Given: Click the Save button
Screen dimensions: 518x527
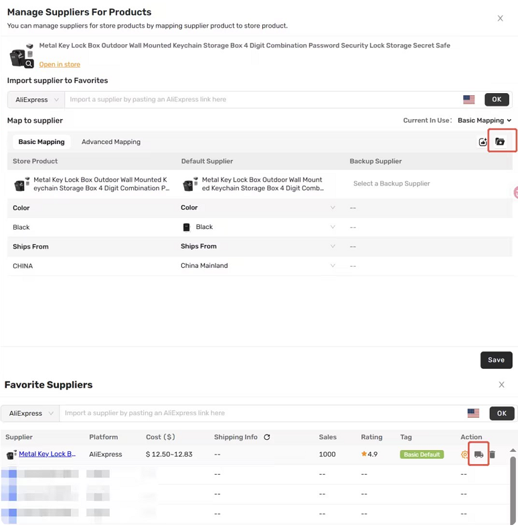Looking at the screenshot, I should point(496,360).
